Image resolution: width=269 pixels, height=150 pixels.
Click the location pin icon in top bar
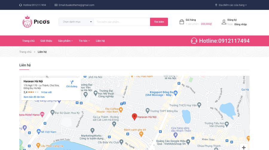pyautogui.click(x=216, y=5)
